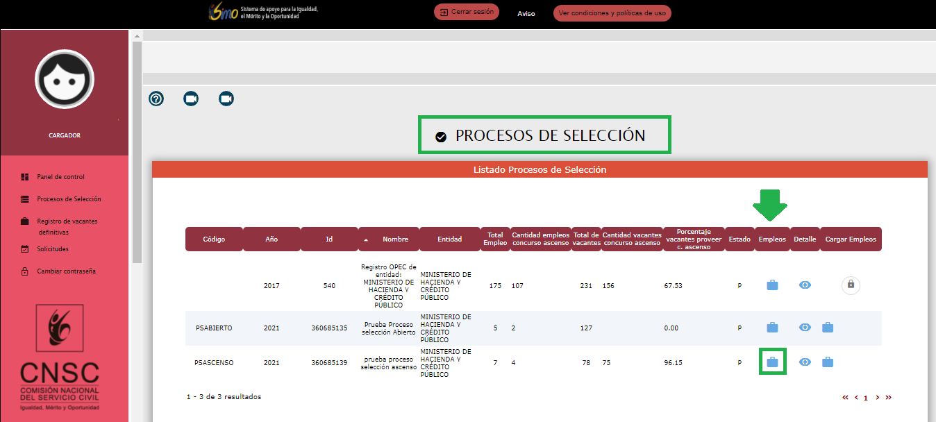The height and width of the screenshot is (422, 936).
Task: Click Cargar Empleos icon for PSASCENSO row
Action: tap(827, 362)
